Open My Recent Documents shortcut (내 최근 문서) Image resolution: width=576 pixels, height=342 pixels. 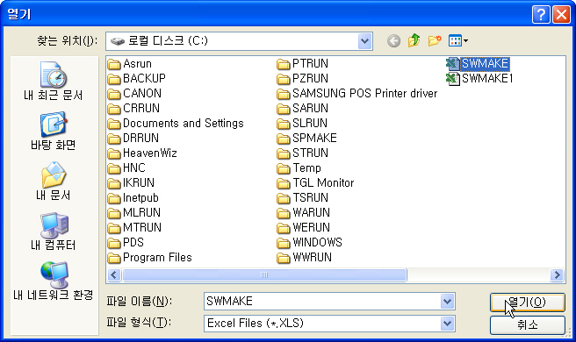pyautogui.click(x=54, y=82)
